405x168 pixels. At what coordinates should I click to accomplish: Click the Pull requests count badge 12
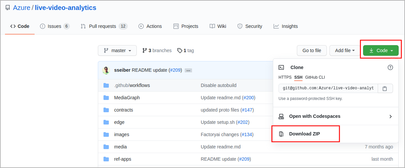click(x=123, y=26)
